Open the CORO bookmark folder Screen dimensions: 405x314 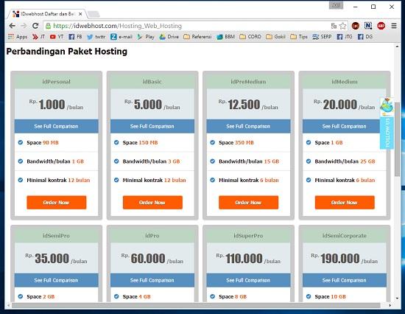tap(250, 37)
